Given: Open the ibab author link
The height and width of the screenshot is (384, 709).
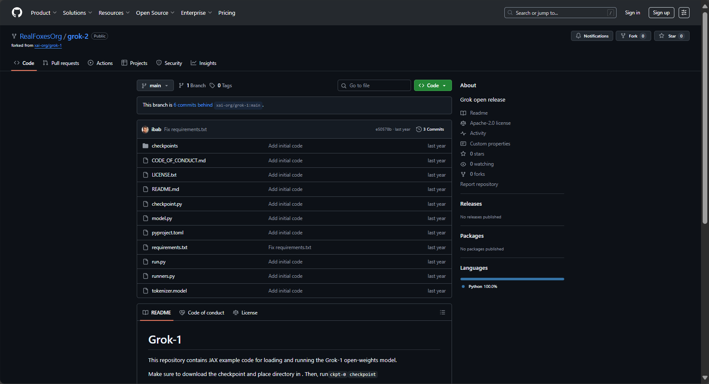Looking at the screenshot, I should point(156,129).
